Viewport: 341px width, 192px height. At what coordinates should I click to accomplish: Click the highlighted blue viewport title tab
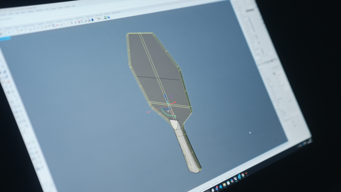[x=5, y=38]
